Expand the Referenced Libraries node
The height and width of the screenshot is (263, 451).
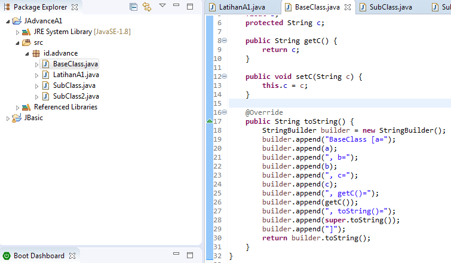(x=17, y=108)
